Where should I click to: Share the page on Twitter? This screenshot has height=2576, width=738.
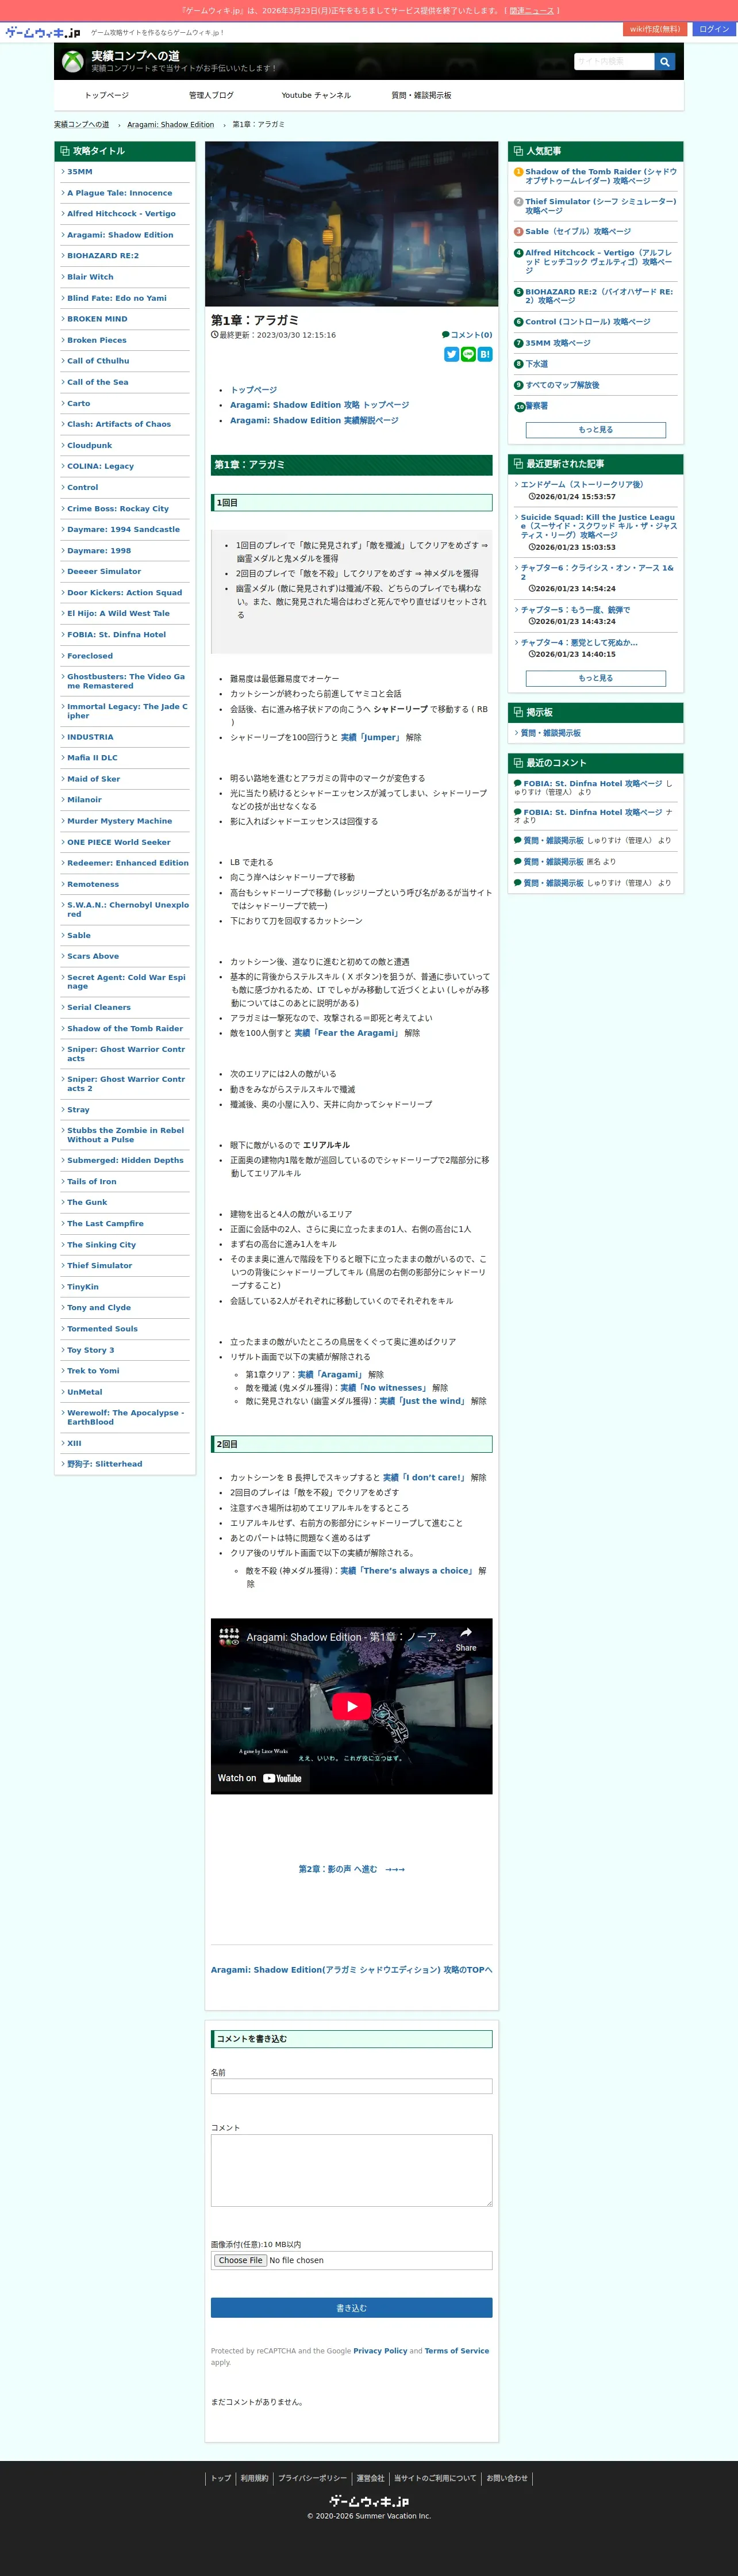point(451,354)
